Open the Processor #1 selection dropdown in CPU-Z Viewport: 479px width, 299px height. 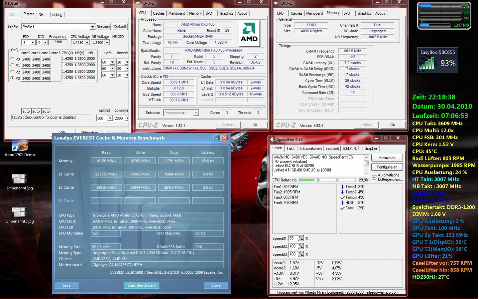[196, 113]
